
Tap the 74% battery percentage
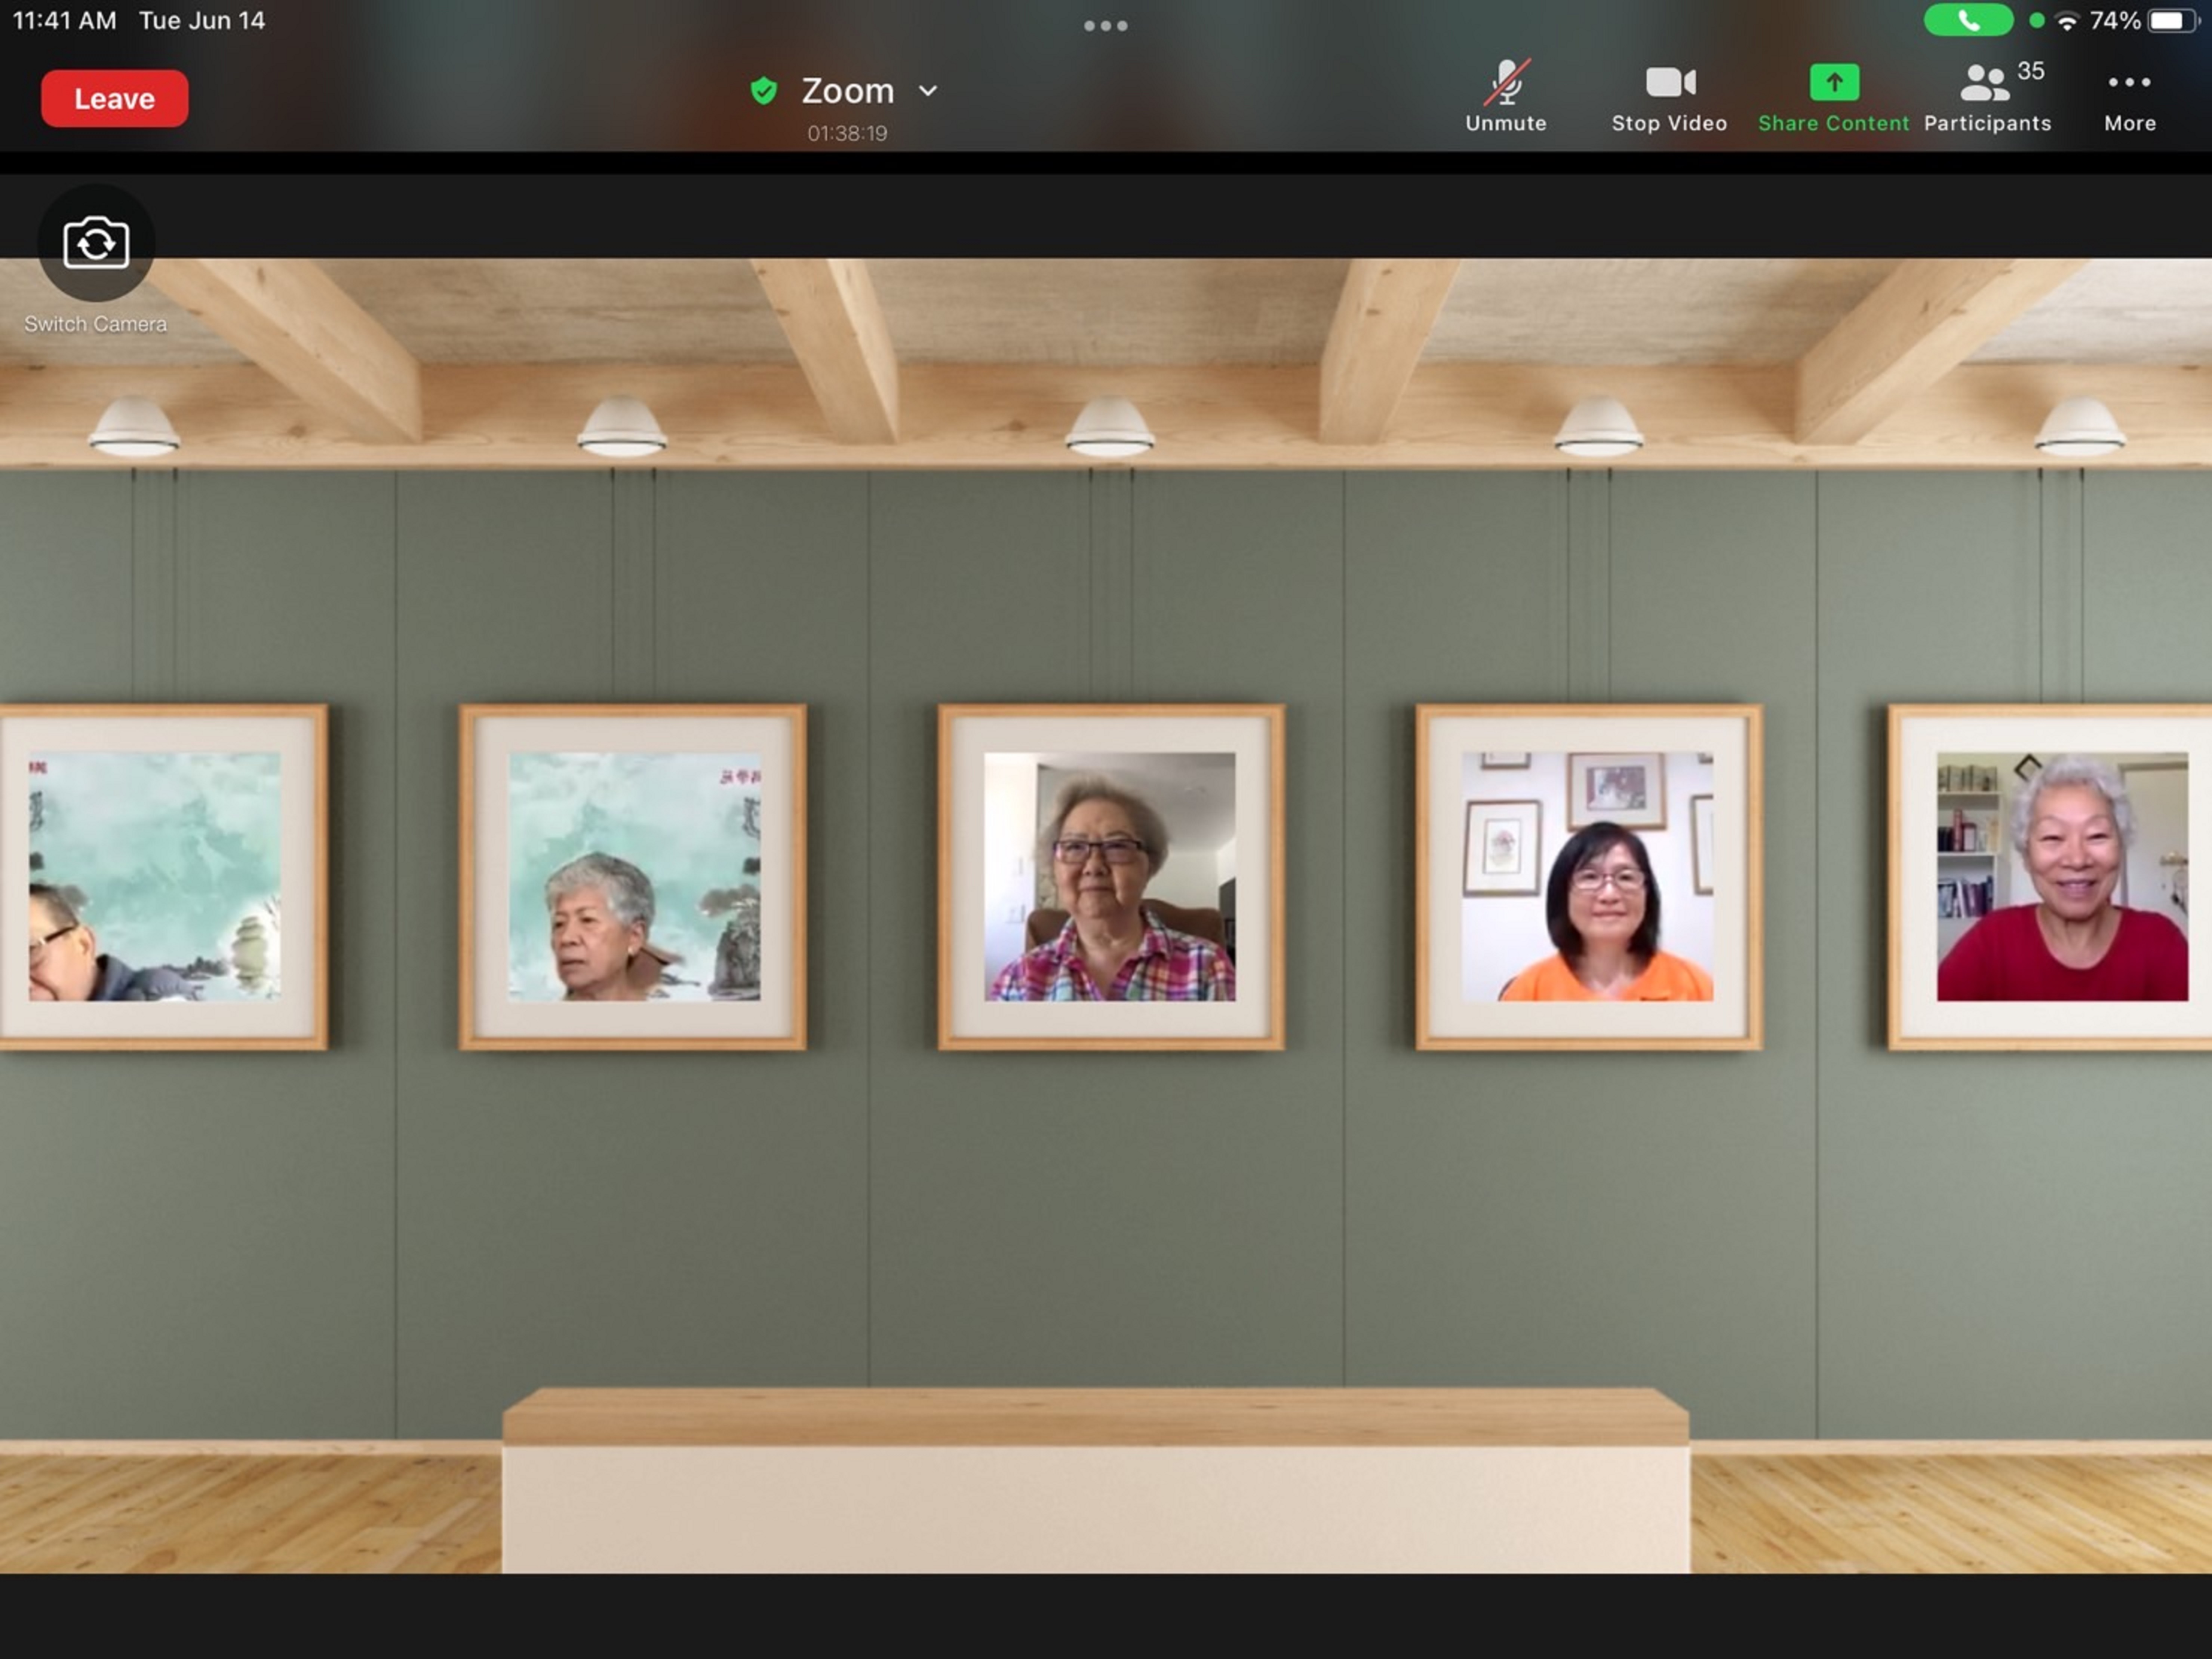[x=2115, y=21]
